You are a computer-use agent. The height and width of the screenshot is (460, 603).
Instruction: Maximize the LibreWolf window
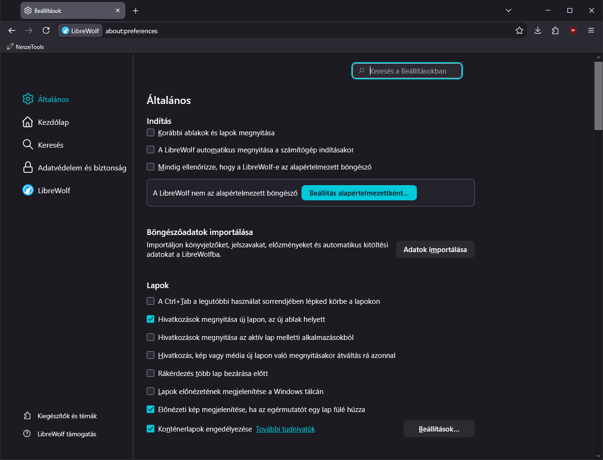(570, 10)
